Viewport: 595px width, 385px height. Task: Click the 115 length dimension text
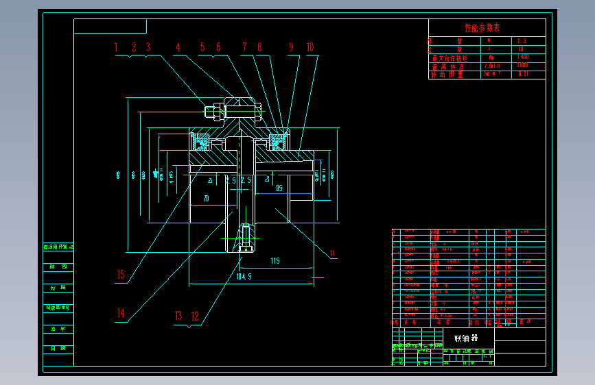click(x=275, y=261)
